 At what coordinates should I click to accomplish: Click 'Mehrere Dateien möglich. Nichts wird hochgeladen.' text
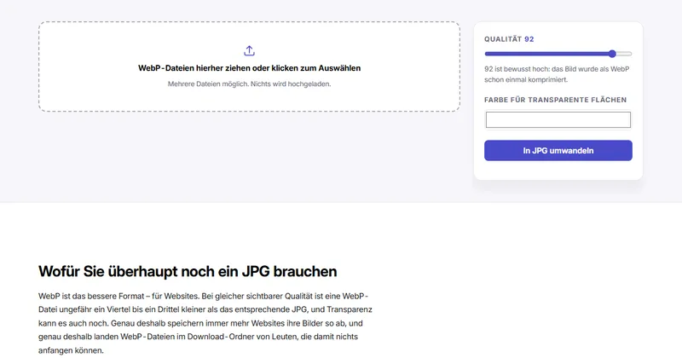coord(249,84)
